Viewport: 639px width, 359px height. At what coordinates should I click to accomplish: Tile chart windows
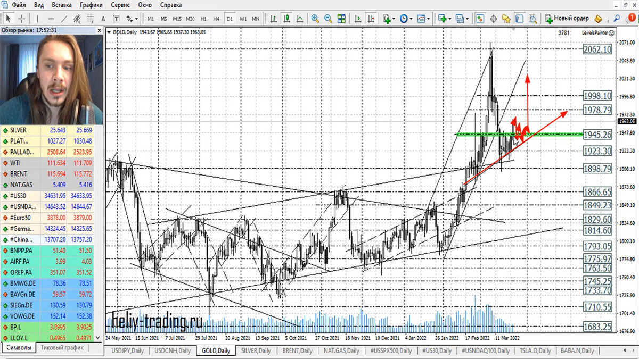point(341,19)
